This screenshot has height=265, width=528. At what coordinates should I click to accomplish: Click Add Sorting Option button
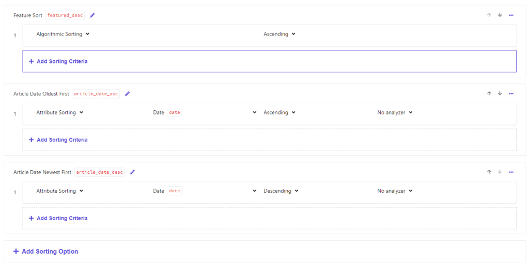click(x=46, y=252)
